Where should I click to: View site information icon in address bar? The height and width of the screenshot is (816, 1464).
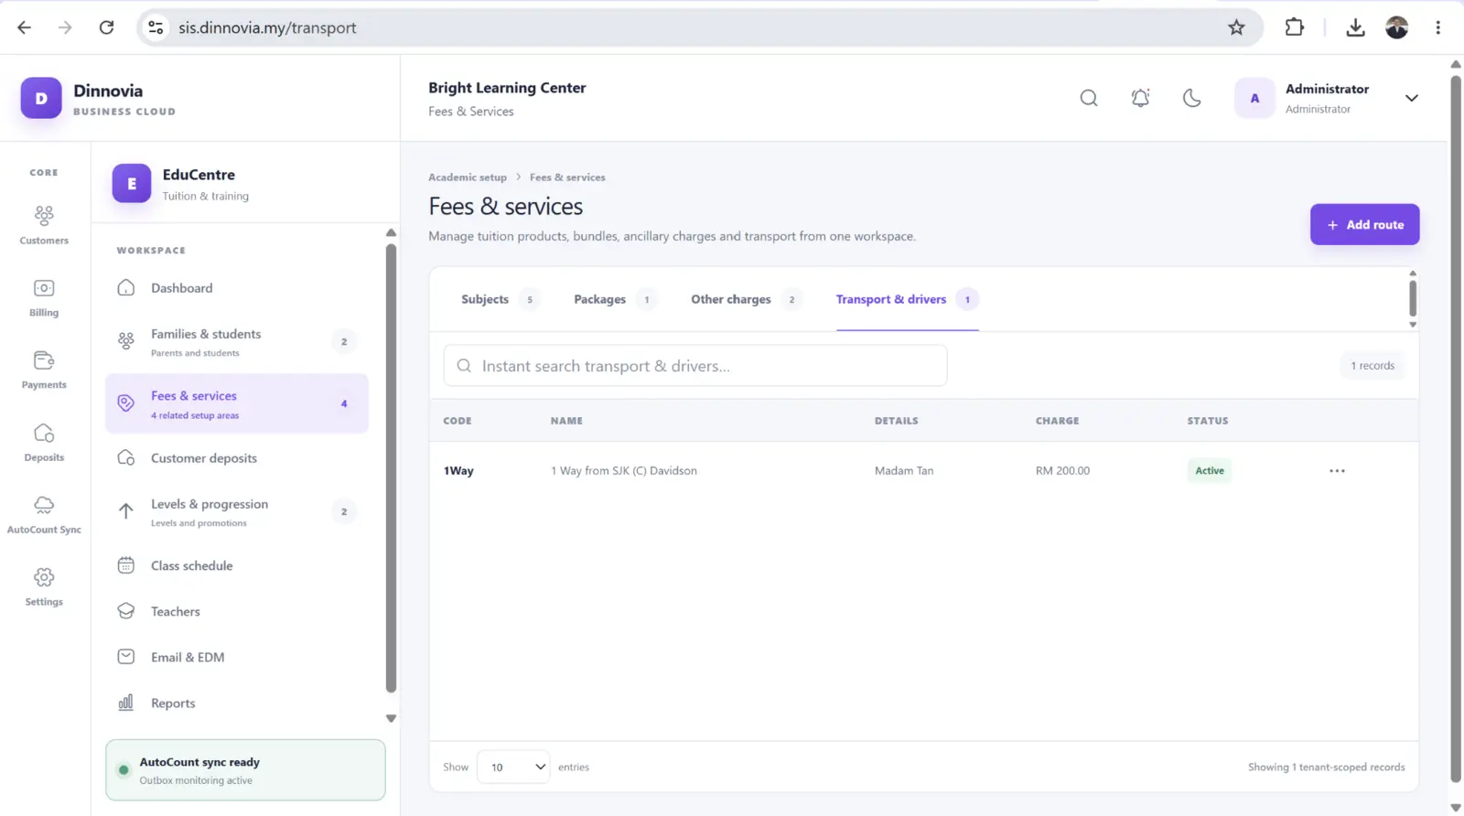156,27
